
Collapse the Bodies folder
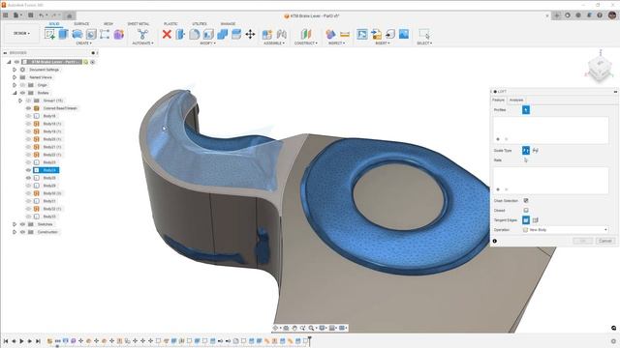[15, 93]
